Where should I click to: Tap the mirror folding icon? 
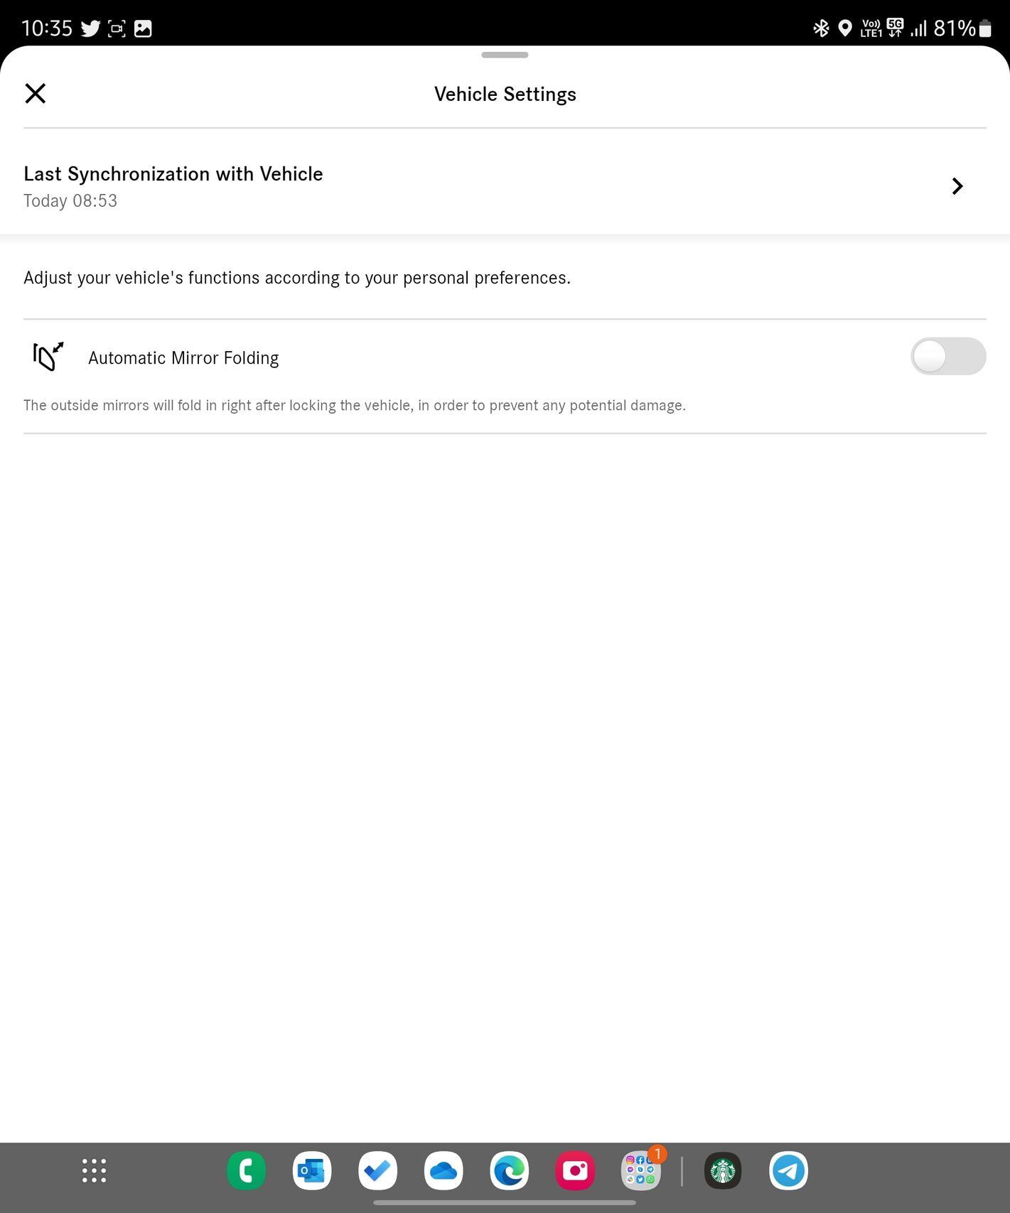[48, 356]
